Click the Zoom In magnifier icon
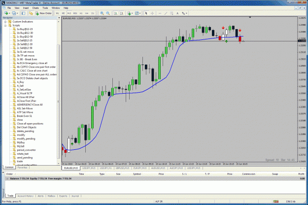 102,13
